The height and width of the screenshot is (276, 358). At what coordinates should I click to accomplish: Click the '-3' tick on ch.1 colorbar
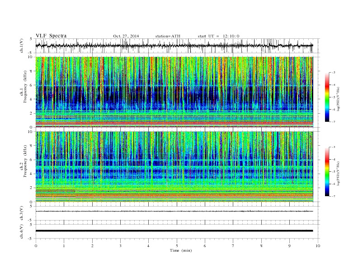pyautogui.click(x=334, y=73)
